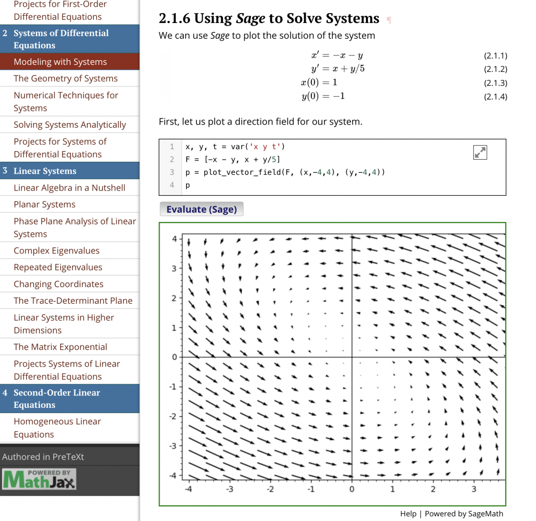Open Solving Systems Analytically section
The width and height of the screenshot is (536, 521).
pos(70,125)
